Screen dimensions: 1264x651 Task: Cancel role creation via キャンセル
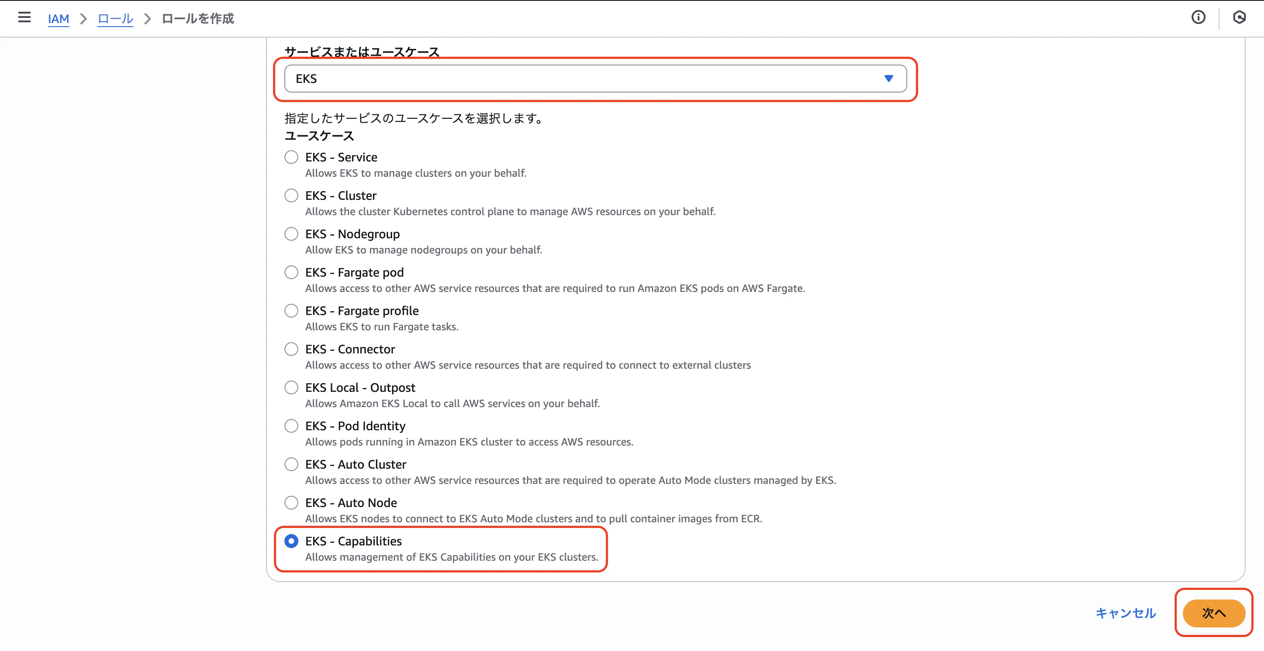pos(1126,613)
